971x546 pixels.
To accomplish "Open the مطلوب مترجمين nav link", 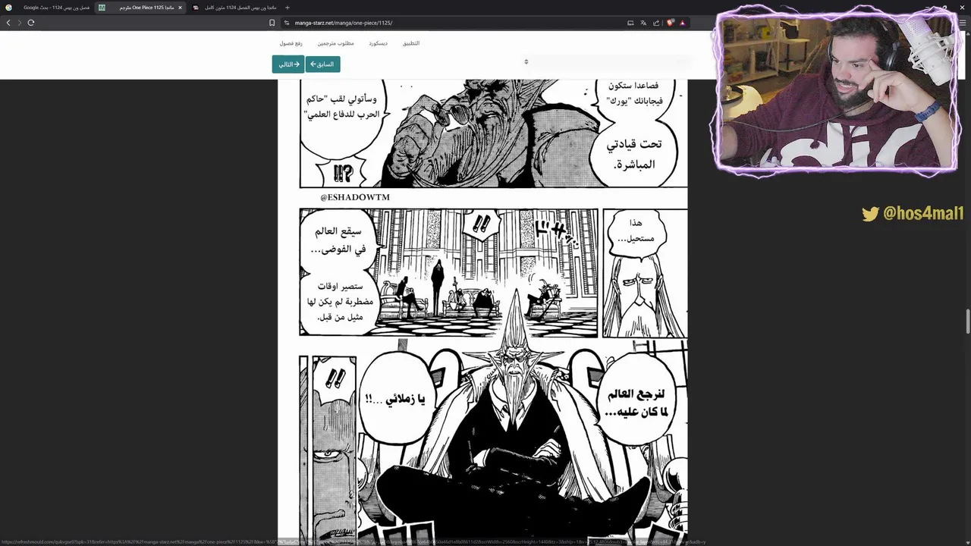I will tap(335, 43).
